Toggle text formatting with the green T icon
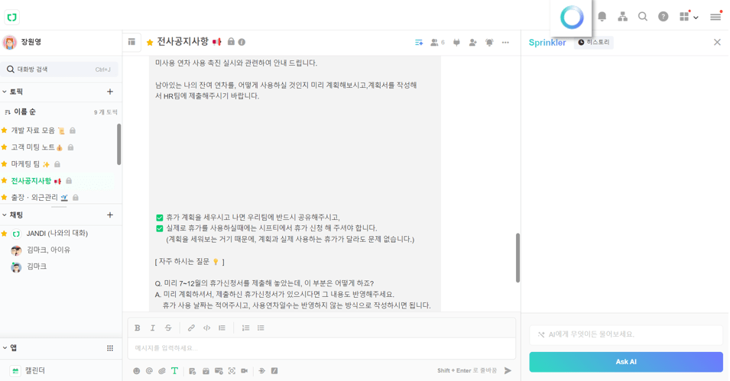The image size is (730, 381). coord(174,371)
